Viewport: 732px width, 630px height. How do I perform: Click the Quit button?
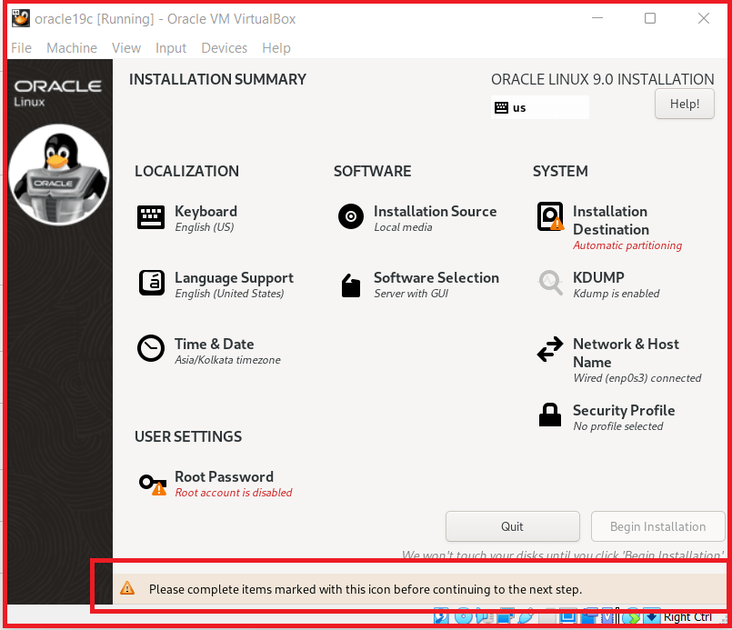(513, 526)
